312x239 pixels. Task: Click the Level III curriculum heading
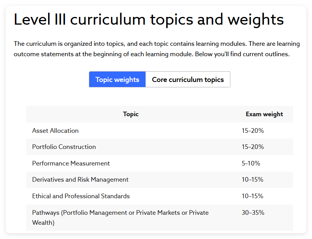(148, 20)
